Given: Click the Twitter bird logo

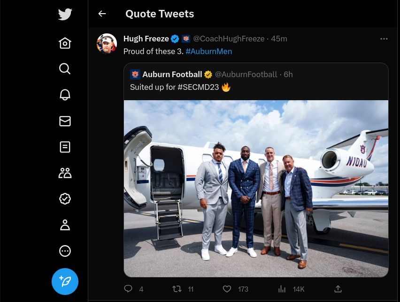Looking at the screenshot, I should pos(65,14).
